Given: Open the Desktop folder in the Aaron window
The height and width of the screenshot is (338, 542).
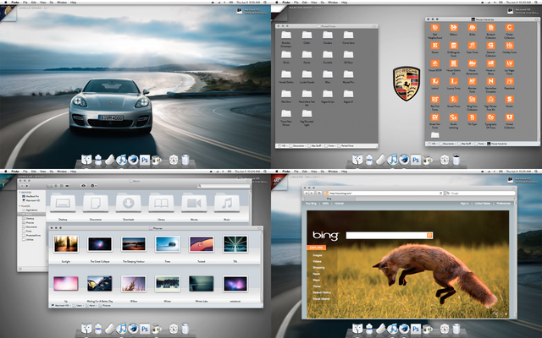Looking at the screenshot, I should pyautogui.click(x=63, y=203).
